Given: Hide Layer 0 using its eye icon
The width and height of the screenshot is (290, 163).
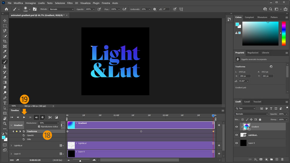Looking at the screenshot, I should pyautogui.click(x=237, y=143).
